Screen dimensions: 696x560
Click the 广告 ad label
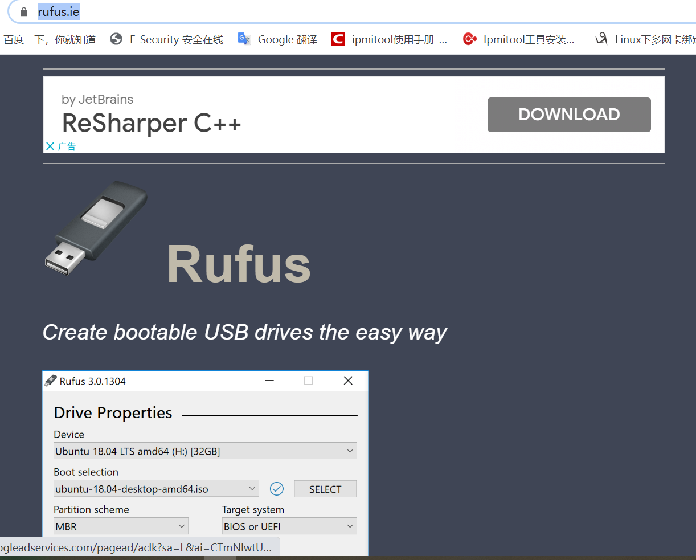(x=67, y=146)
